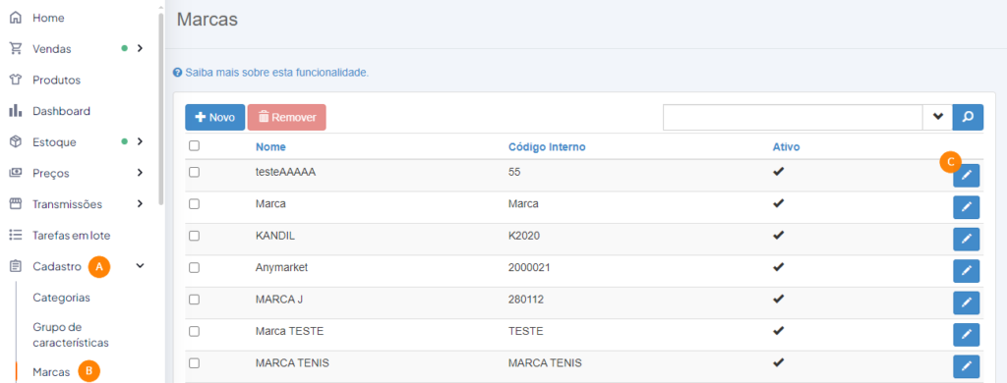
Task: Select the MARCA J checkbox
Action: coord(194,300)
